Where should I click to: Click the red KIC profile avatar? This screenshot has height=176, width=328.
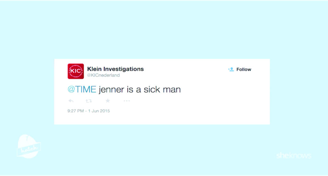(x=76, y=71)
